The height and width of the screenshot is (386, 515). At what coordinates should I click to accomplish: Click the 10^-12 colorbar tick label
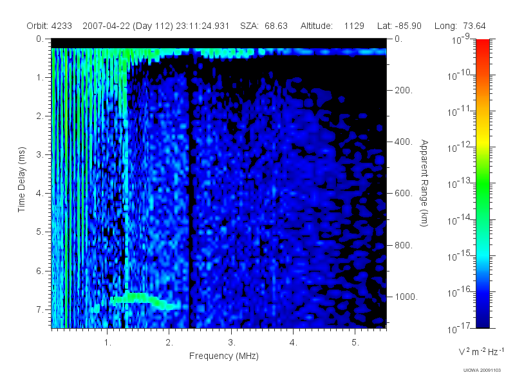point(459,147)
